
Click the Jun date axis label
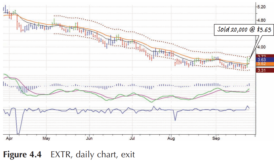tap(89, 139)
